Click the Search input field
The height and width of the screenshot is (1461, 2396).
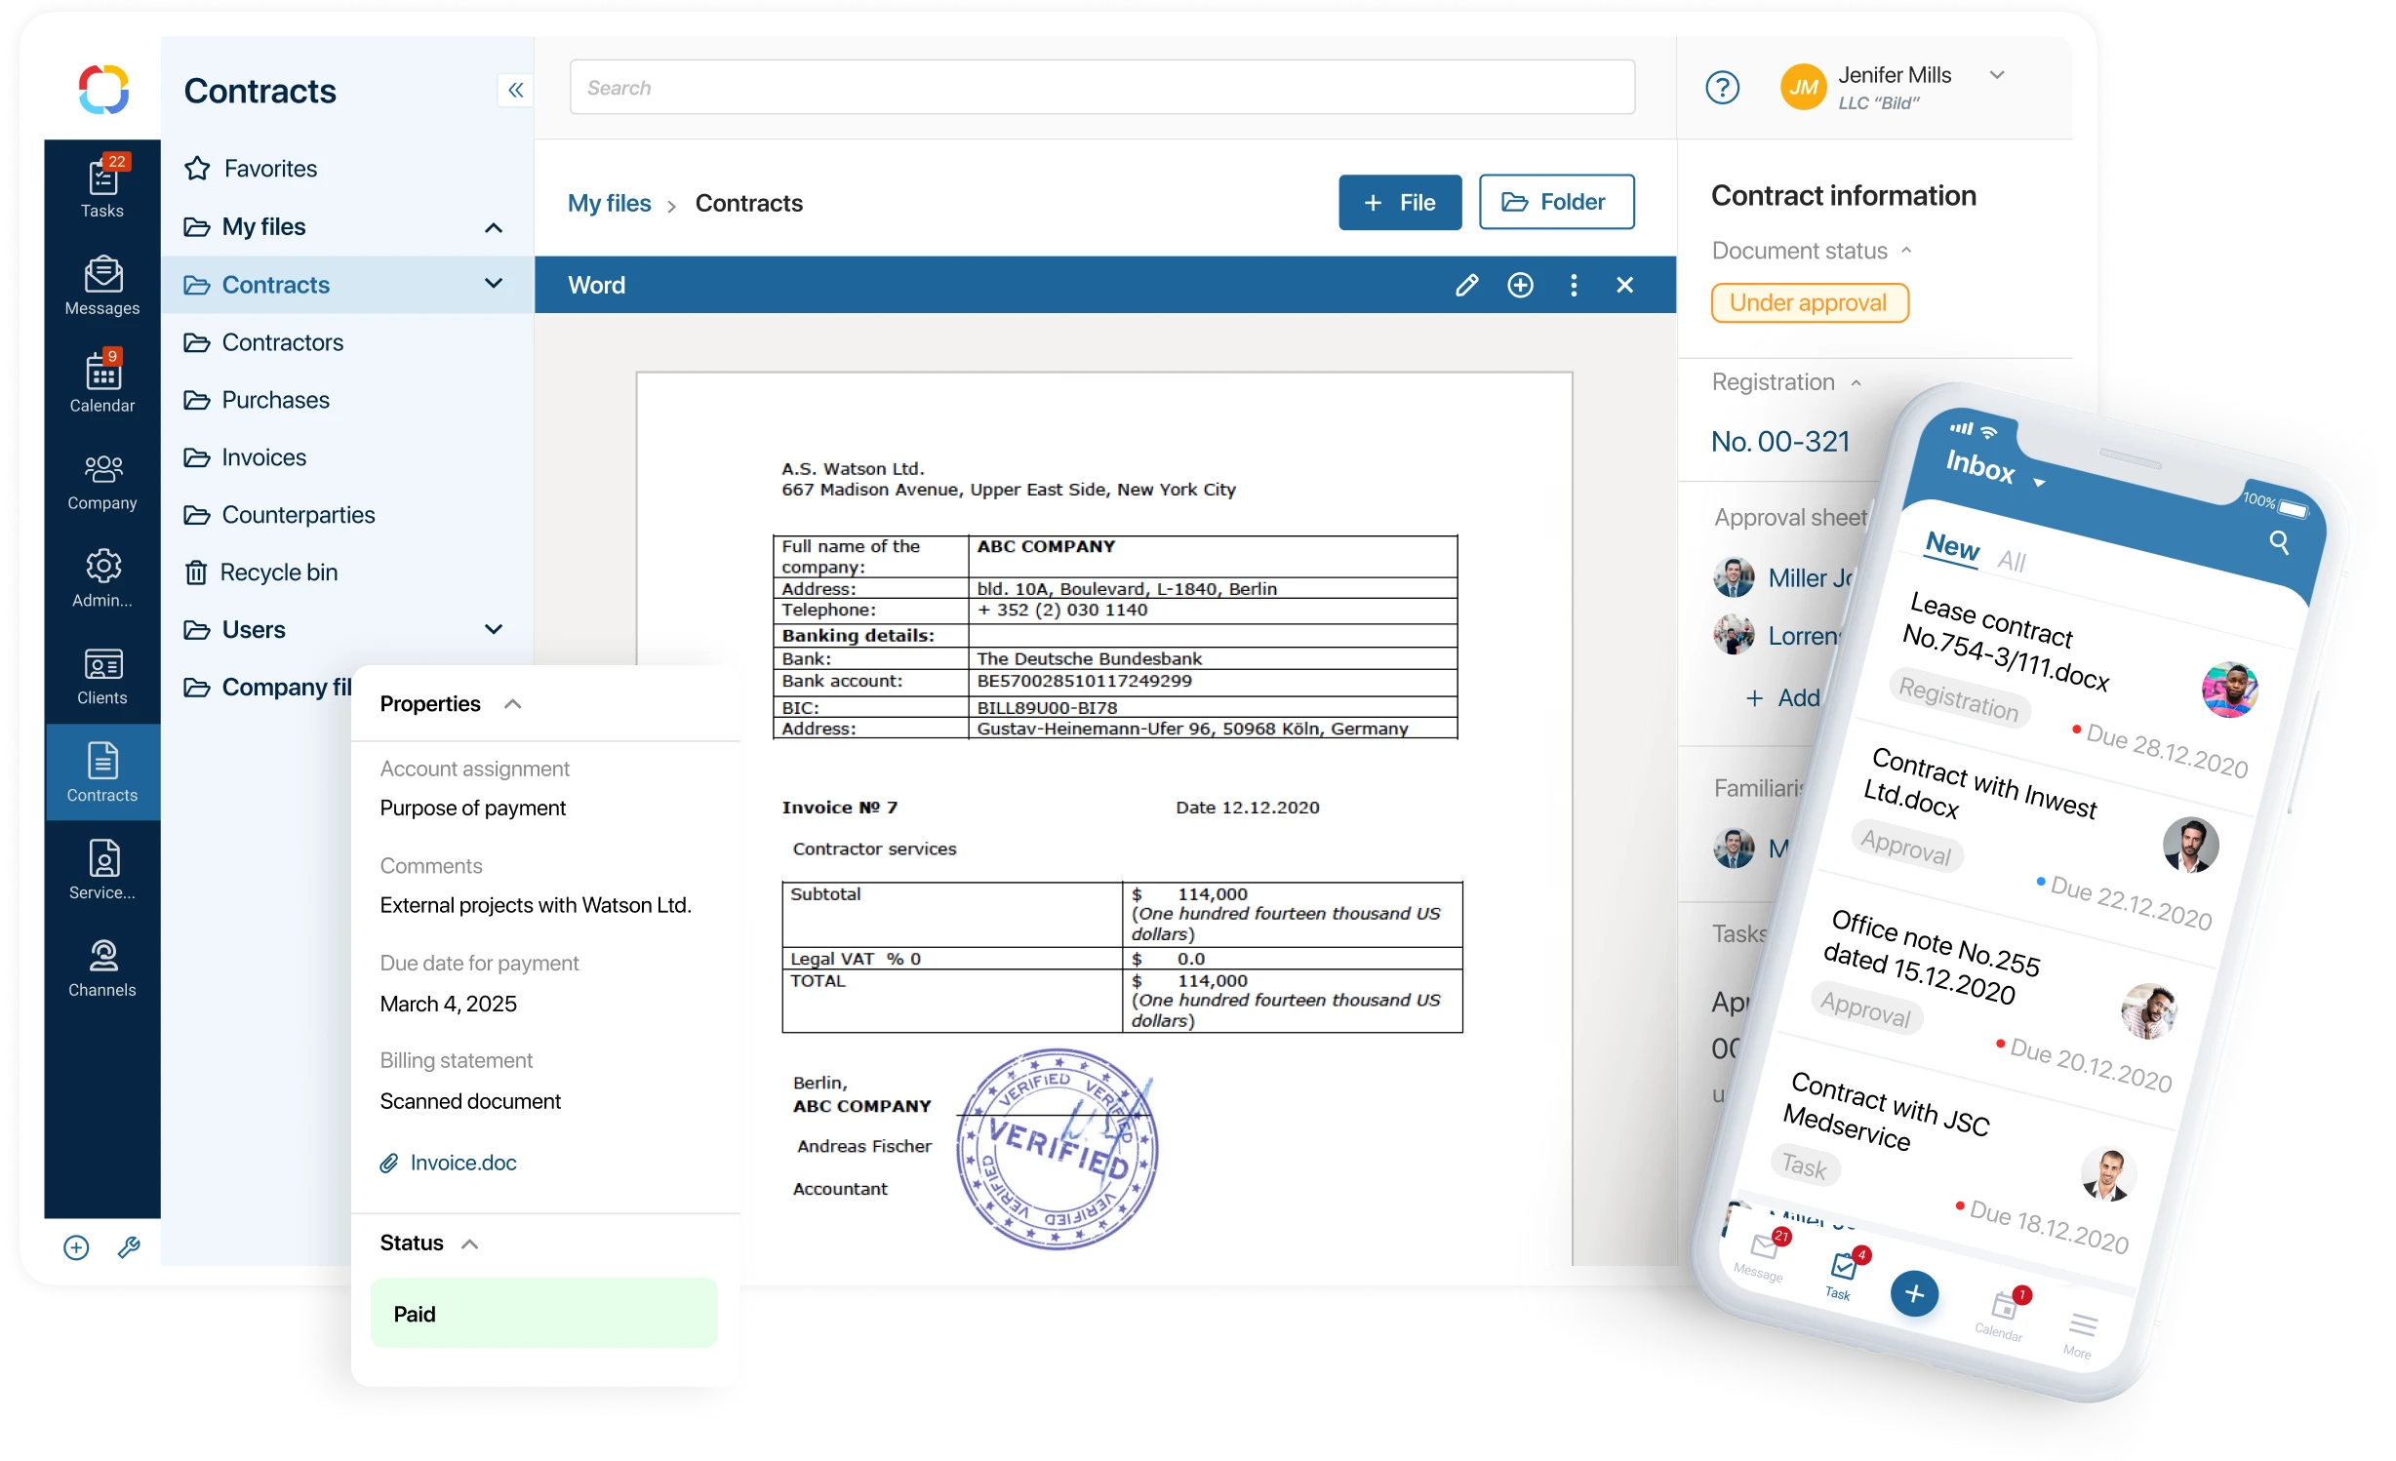point(1101,88)
